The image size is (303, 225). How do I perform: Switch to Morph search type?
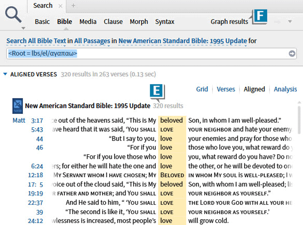pos(139,22)
